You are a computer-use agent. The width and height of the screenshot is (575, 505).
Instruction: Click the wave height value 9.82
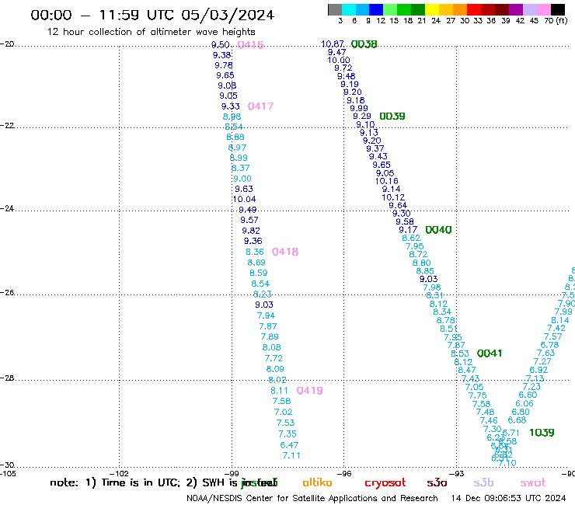pyautogui.click(x=251, y=231)
